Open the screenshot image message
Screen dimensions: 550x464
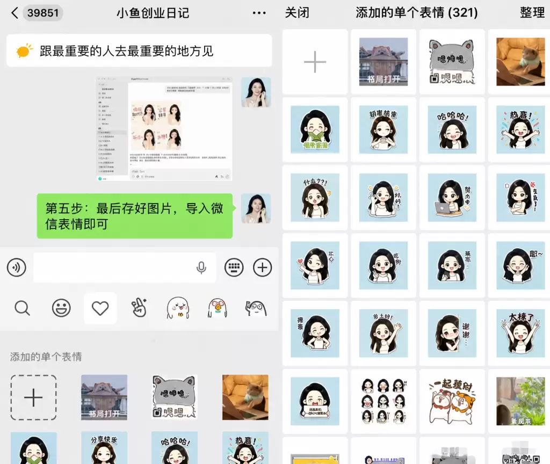pos(164,129)
